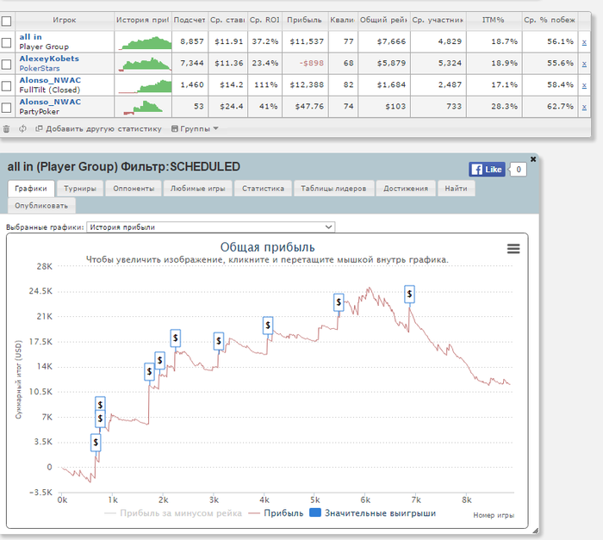This screenshot has width=603, height=540.
Task: Click the Like count bubble showing 0
Action: [x=519, y=169]
